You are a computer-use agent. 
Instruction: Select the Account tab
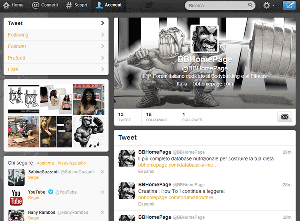[109, 5]
